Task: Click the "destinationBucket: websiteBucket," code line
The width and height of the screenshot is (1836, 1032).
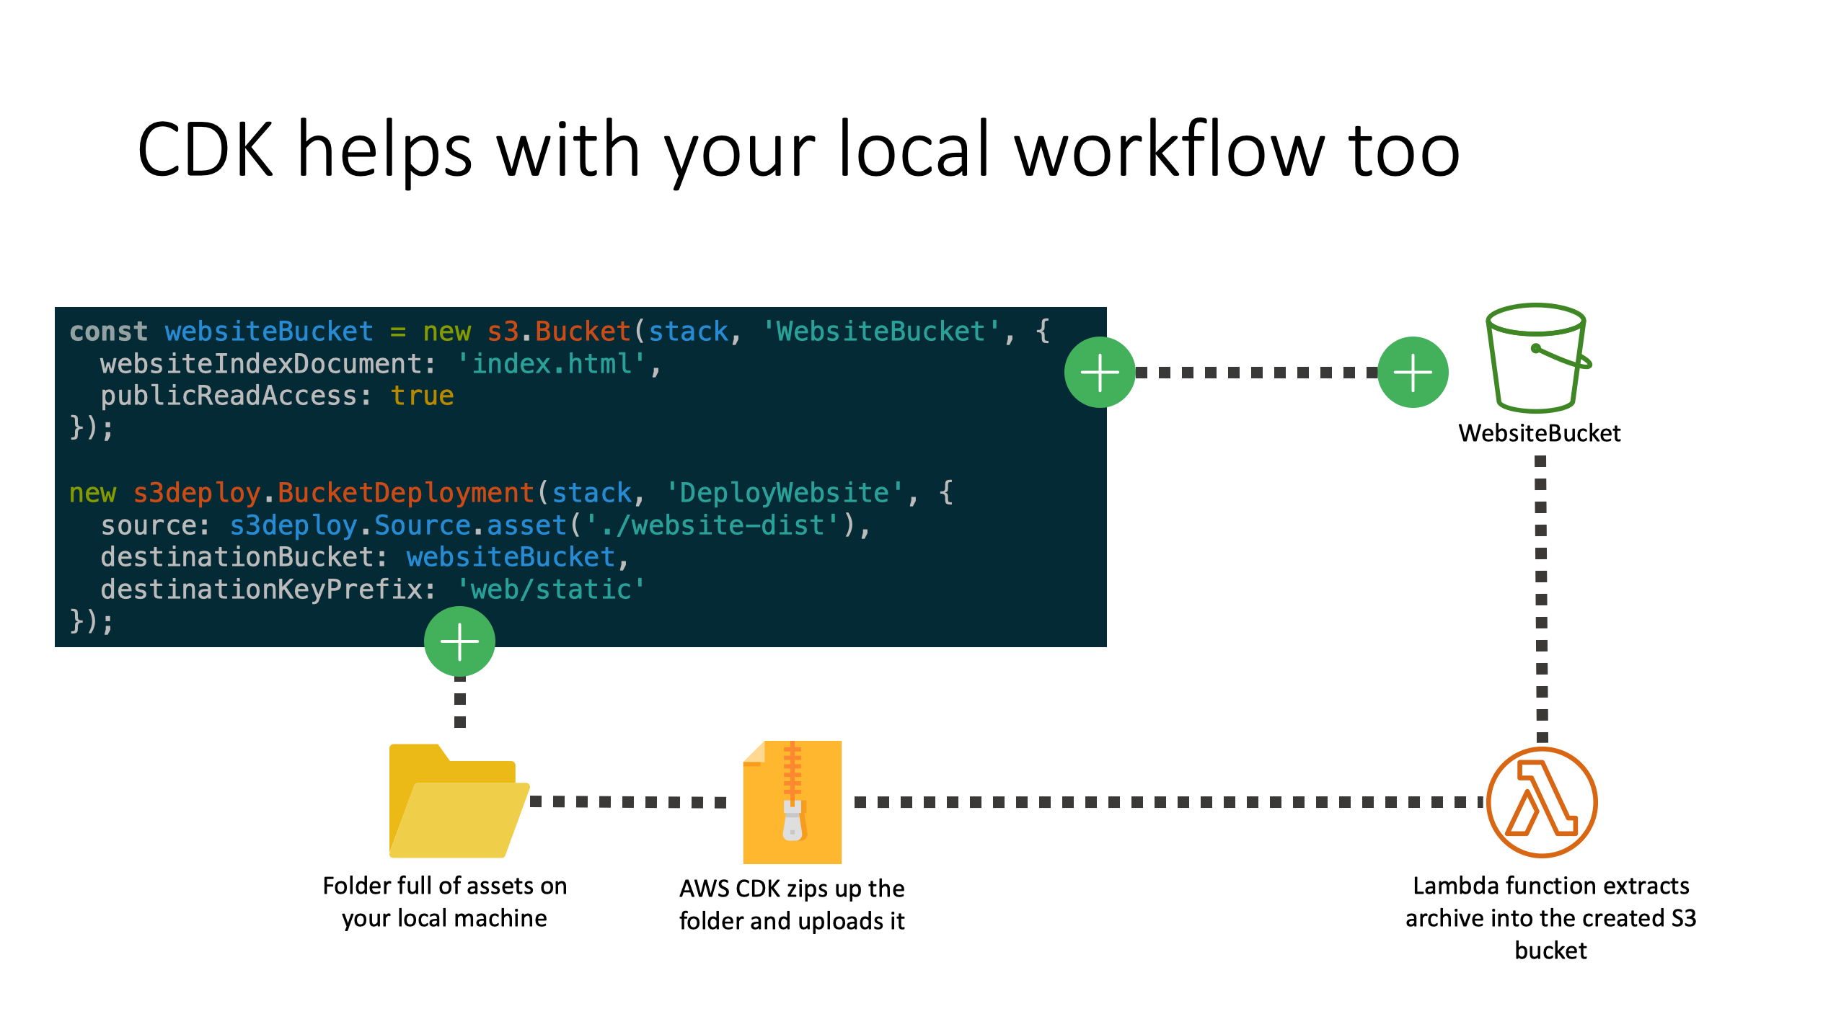Action: pos(364,557)
